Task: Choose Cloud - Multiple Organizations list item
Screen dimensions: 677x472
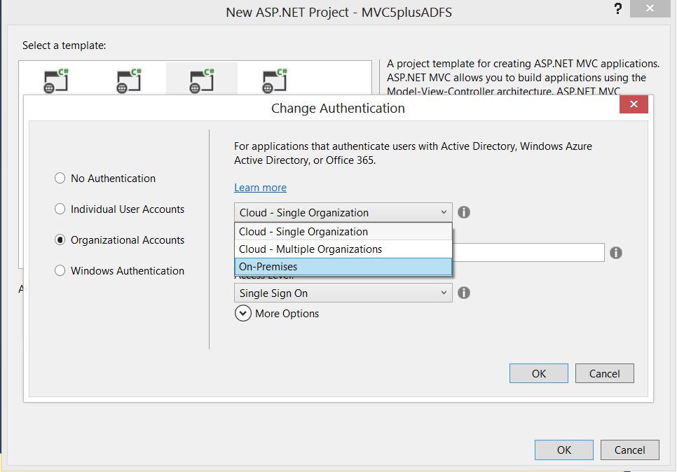Action: coord(343,249)
